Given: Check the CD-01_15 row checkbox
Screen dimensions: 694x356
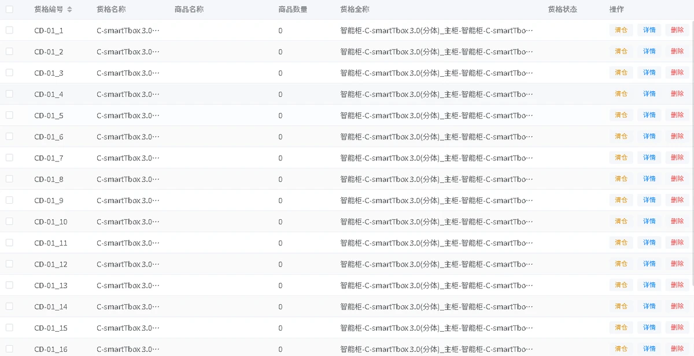Looking at the screenshot, I should (x=9, y=328).
